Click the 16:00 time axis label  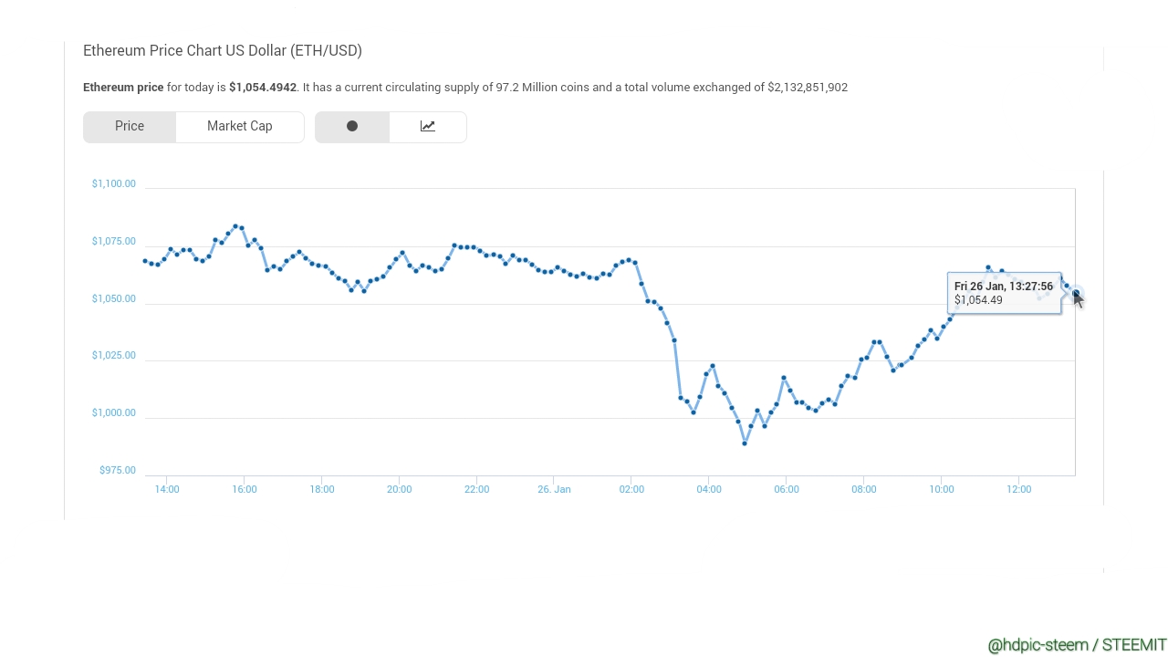(x=245, y=490)
